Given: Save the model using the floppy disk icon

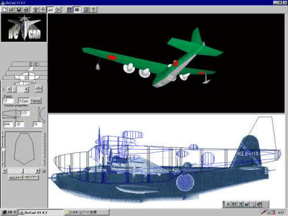Looking at the screenshot, I should [19, 9].
